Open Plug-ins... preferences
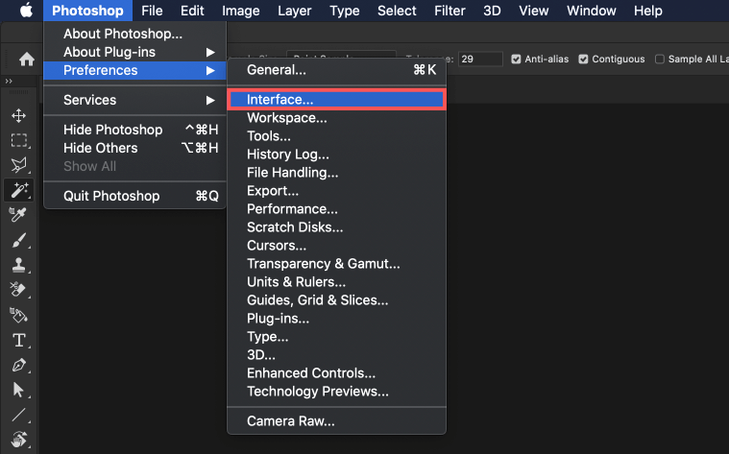 pos(336,319)
